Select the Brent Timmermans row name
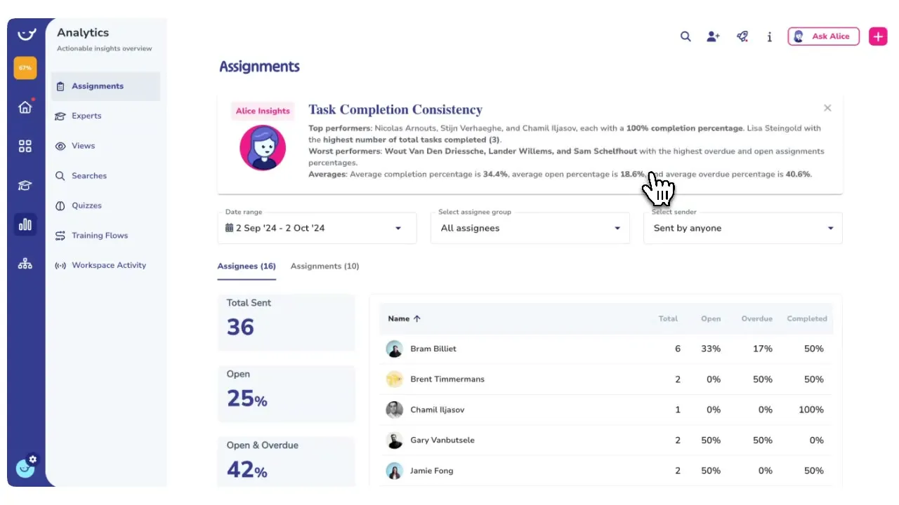899x505 pixels. pos(447,379)
